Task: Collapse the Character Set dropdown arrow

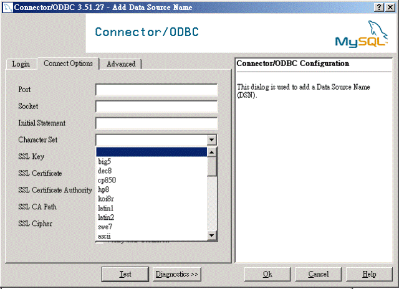Action: pyautogui.click(x=212, y=140)
